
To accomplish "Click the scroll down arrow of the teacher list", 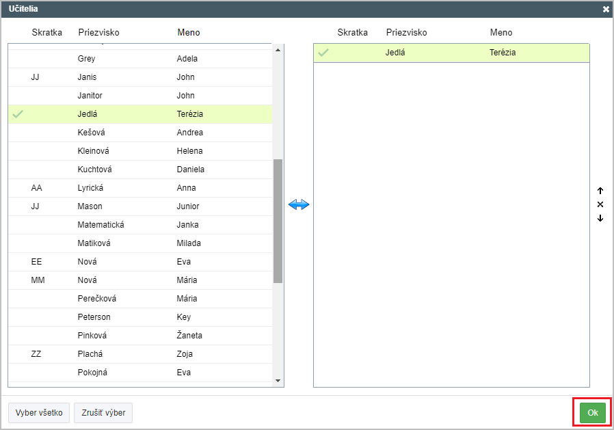I will (x=278, y=381).
